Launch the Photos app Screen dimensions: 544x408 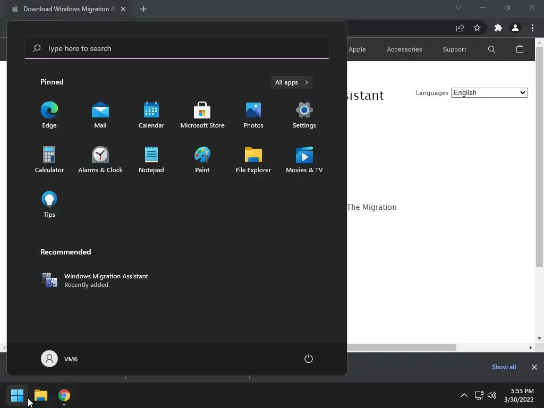pyautogui.click(x=253, y=115)
